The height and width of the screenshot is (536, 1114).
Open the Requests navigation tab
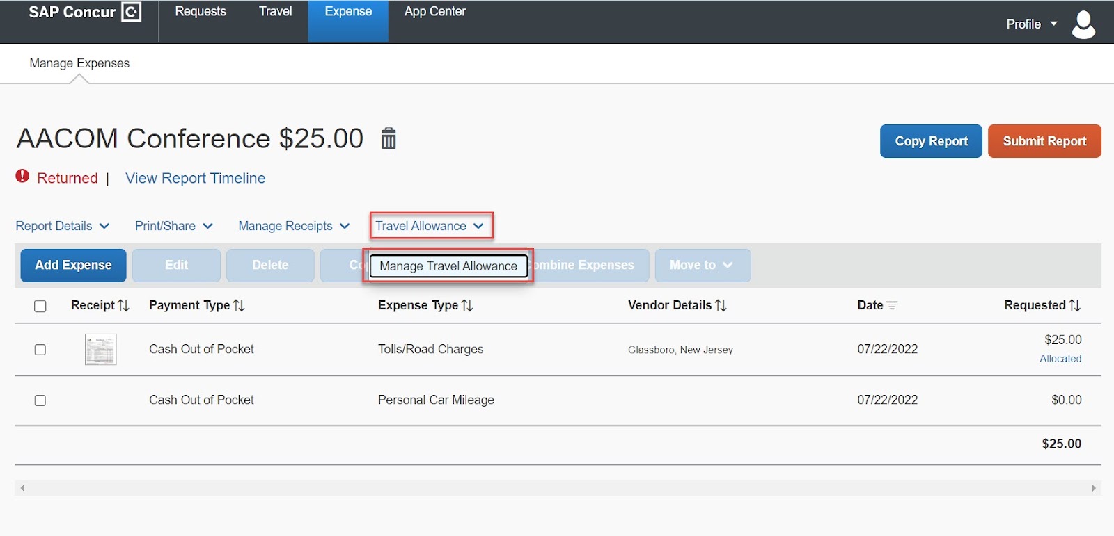coord(201,12)
